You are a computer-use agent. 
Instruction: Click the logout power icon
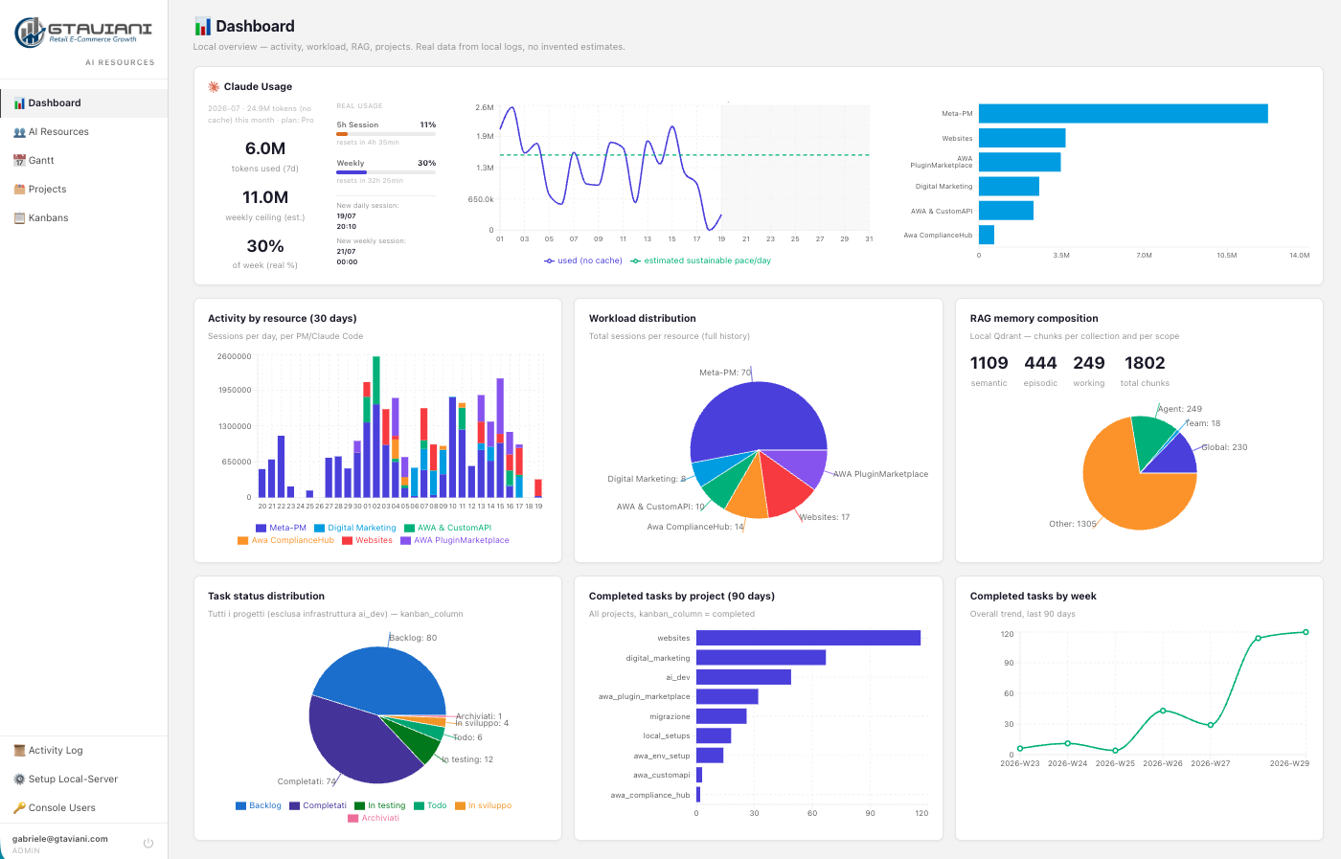(x=148, y=844)
